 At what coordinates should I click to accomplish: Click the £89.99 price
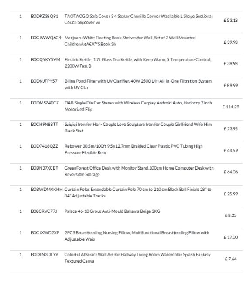coord(231,85)
